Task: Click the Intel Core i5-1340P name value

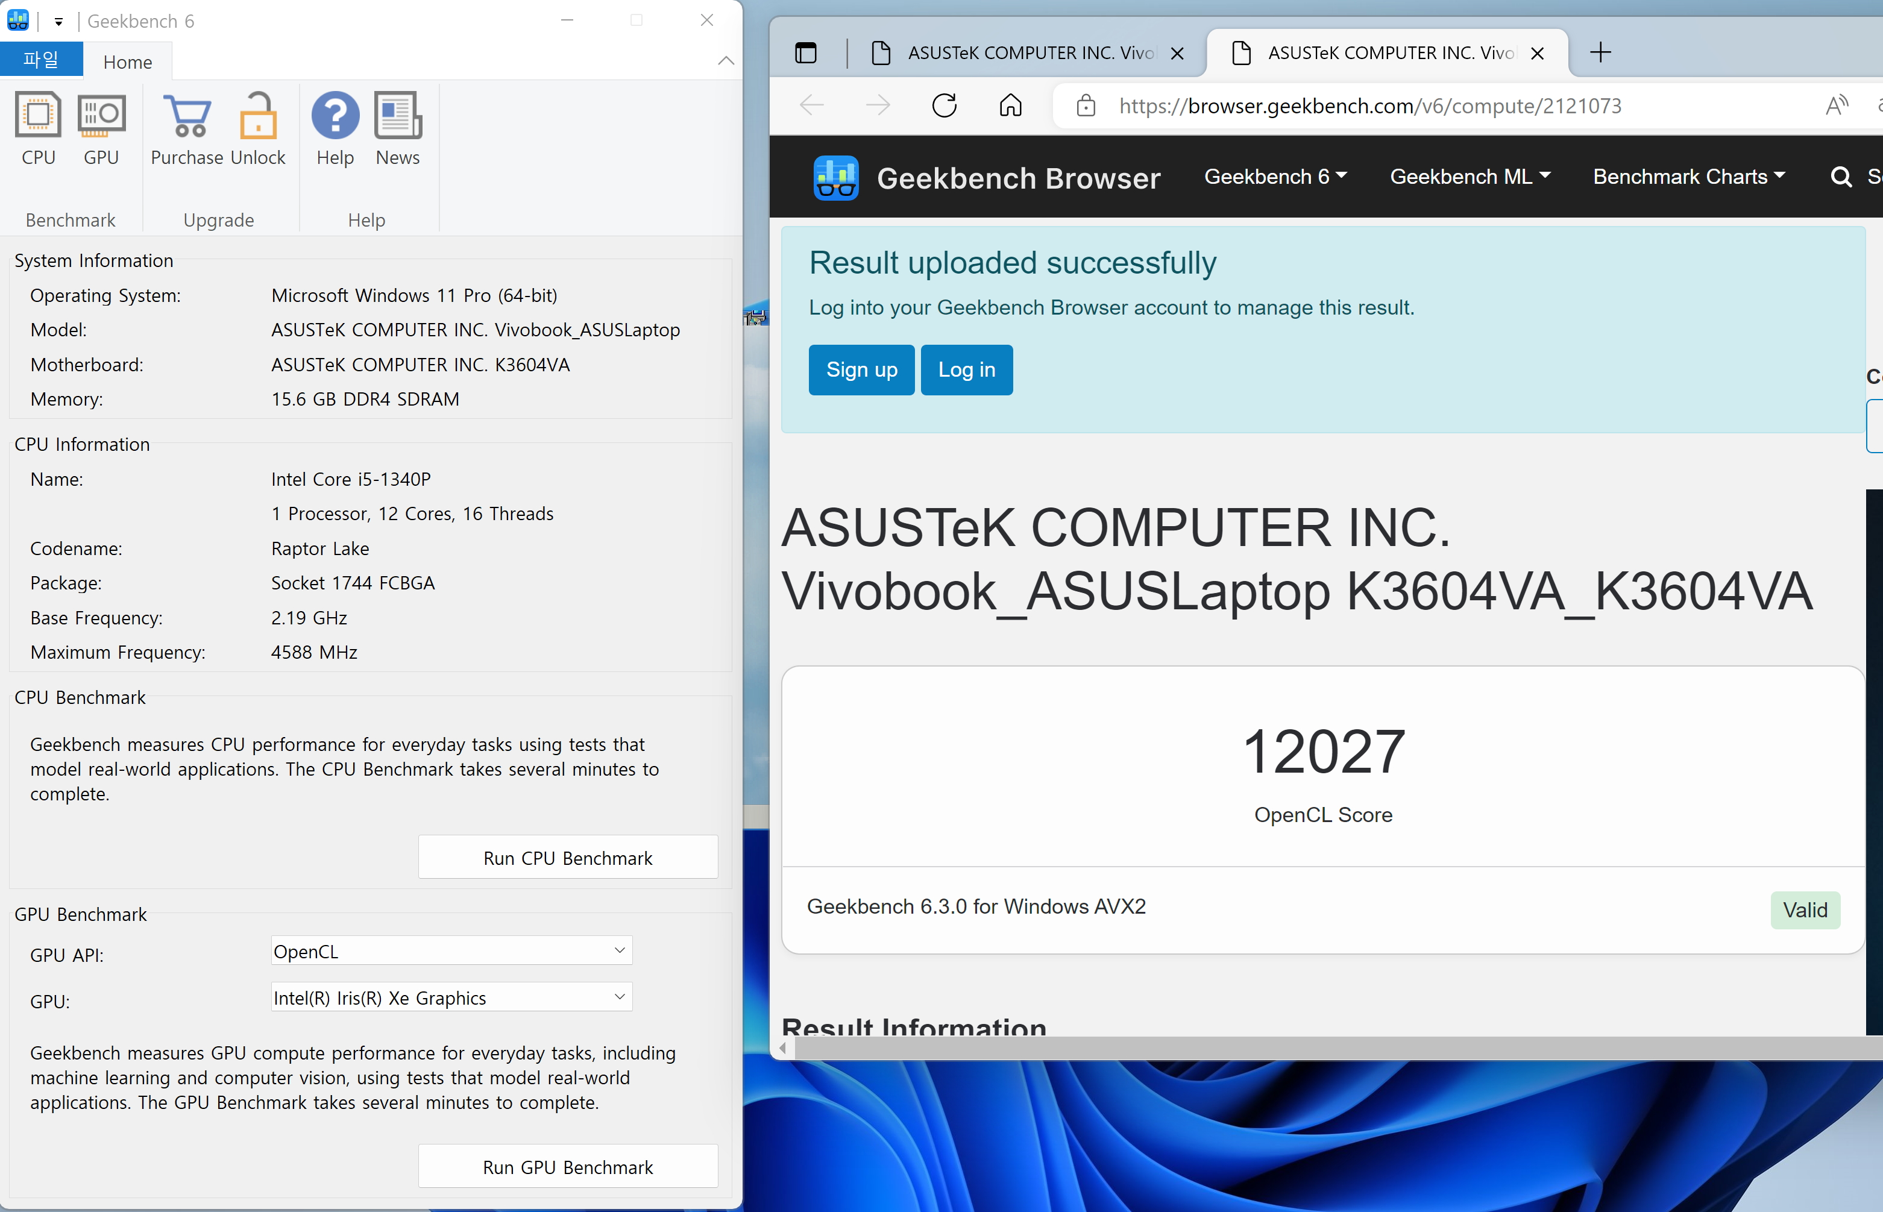Action: pyautogui.click(x=351, y=479)
